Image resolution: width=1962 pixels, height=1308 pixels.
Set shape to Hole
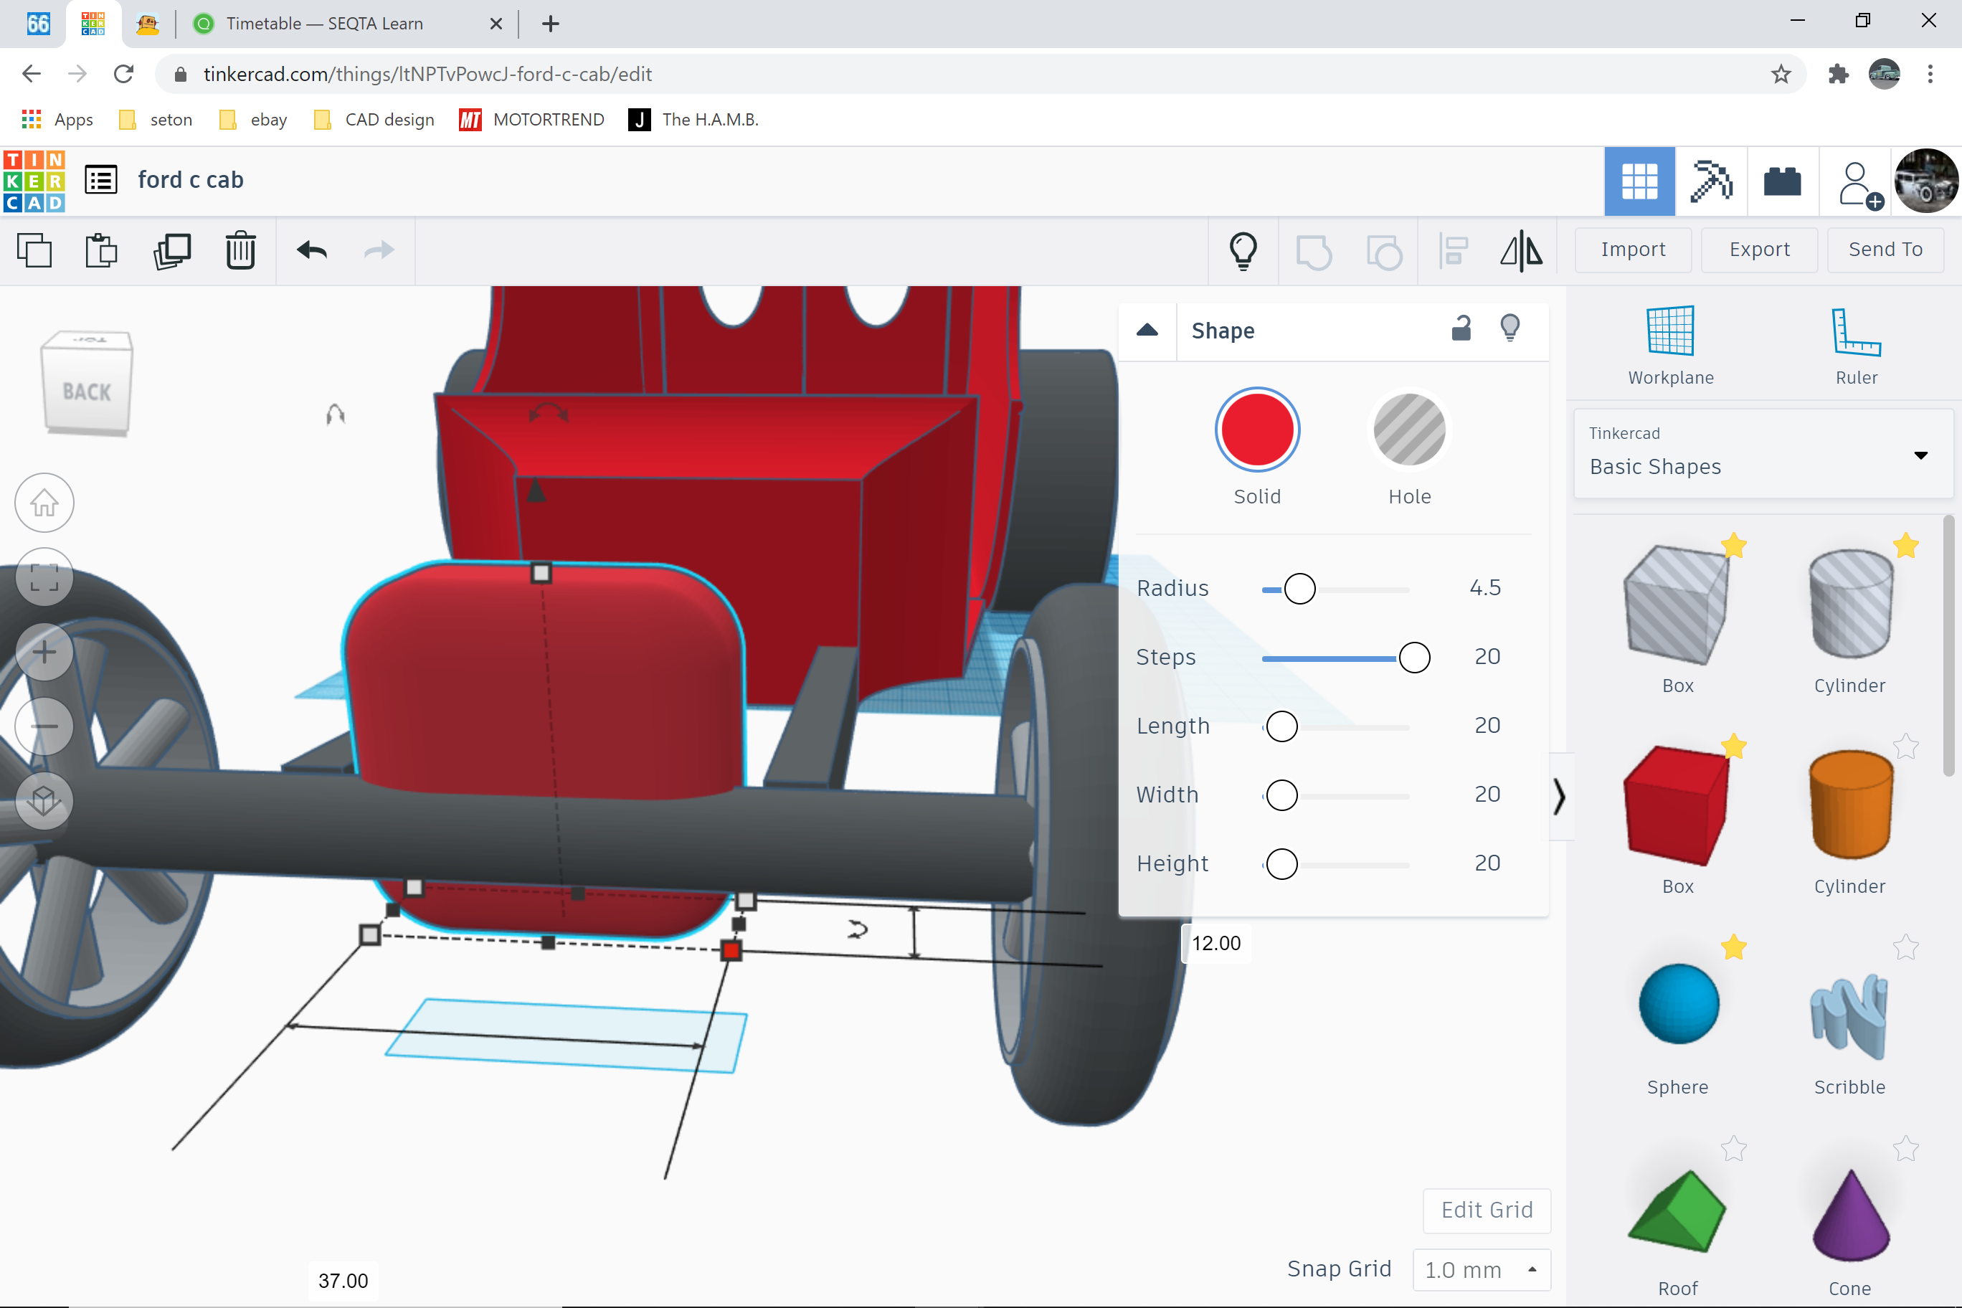point(1409,431)
